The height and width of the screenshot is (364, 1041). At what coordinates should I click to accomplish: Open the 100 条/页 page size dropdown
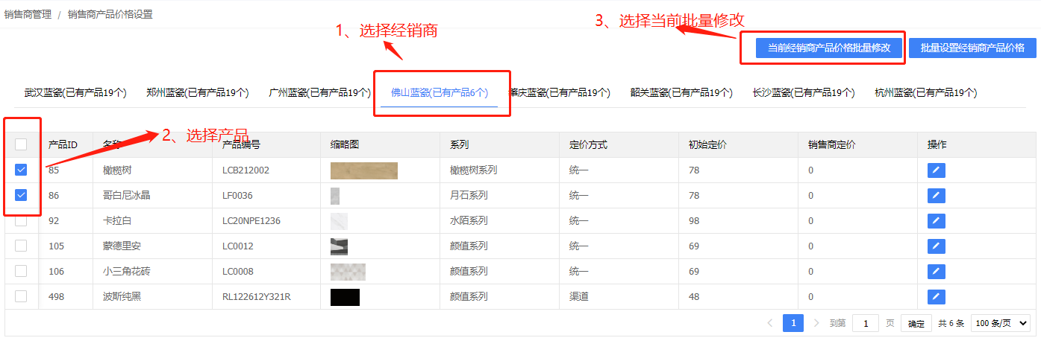(1001, 323)
